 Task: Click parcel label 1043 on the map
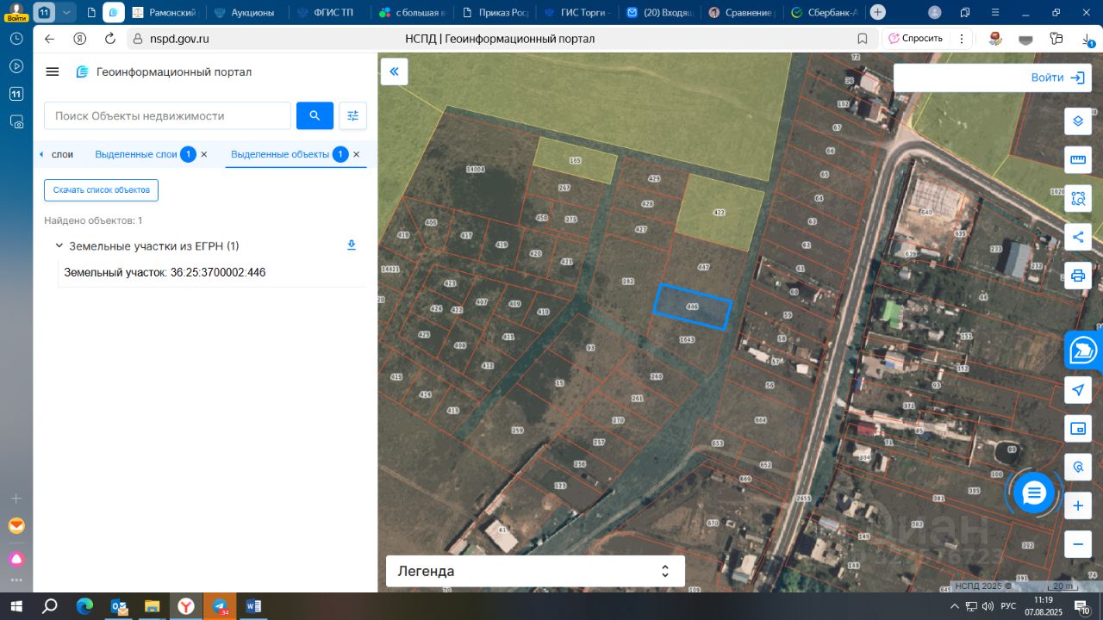tap(687, 340)
